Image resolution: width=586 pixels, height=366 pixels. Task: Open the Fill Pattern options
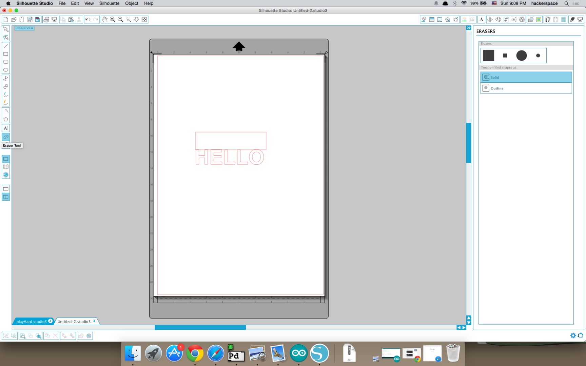coord(440,19)
